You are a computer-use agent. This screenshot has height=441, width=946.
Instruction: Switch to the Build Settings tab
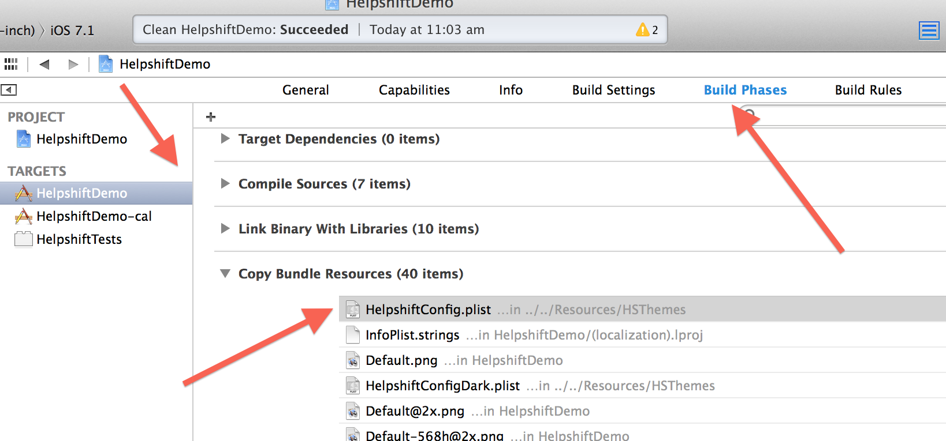click(x=613, y=90)
